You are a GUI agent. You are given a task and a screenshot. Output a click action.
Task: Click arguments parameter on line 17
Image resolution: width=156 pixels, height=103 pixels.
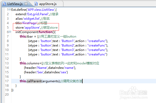coord(51,81)
